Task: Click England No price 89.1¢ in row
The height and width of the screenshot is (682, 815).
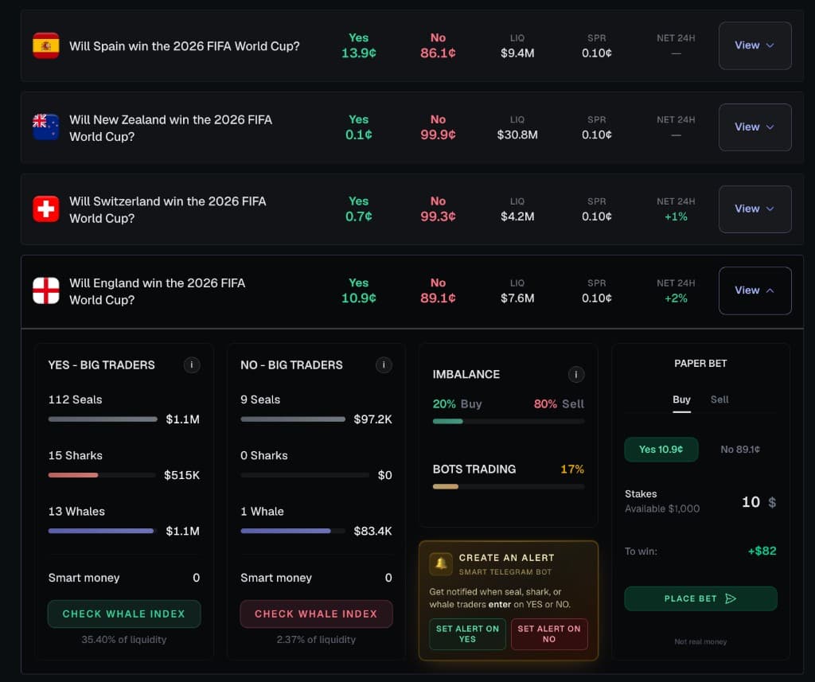Action: pos(439,298)
